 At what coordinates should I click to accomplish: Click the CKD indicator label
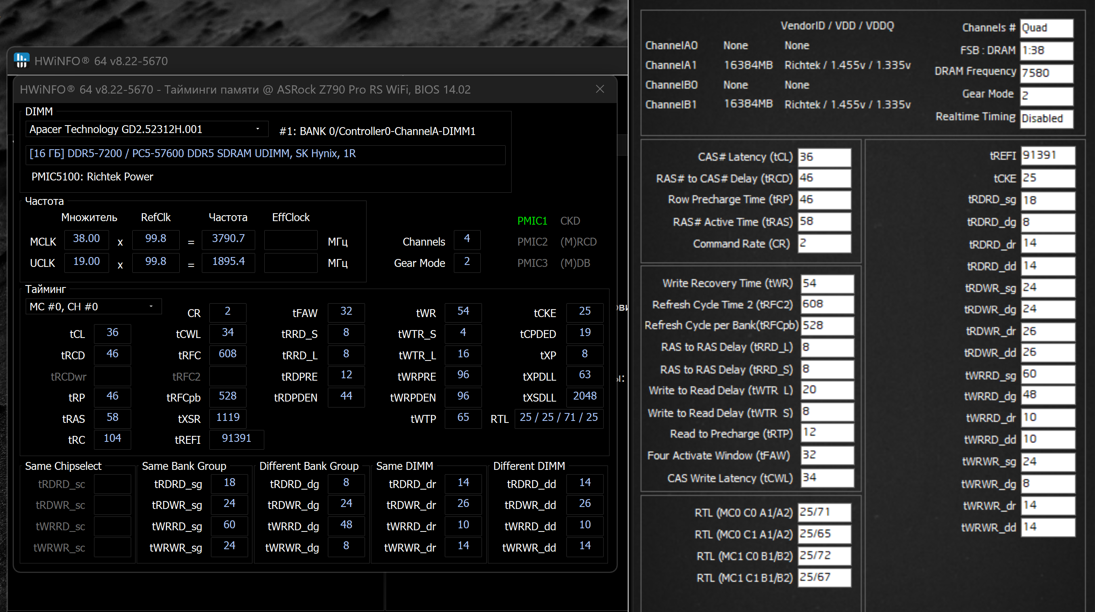[x=570, y=221]
